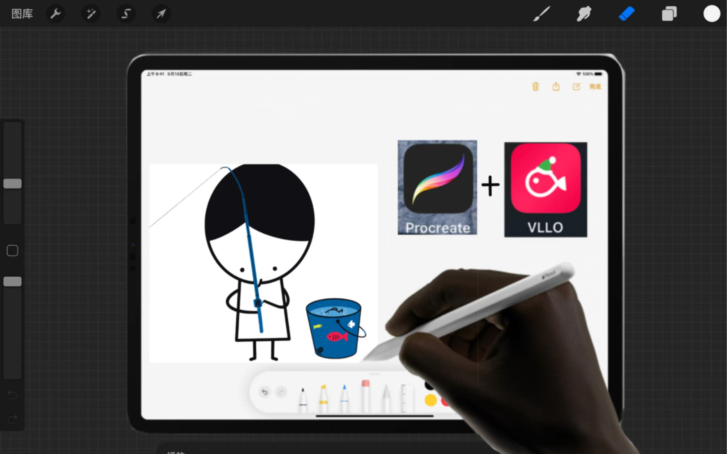The width and height of the screenshot is (727, 454).
Task: Open the white active color swatch
Action: [711, 14]
